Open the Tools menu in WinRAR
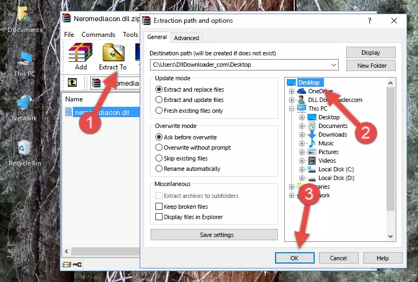 pos(130,35)
